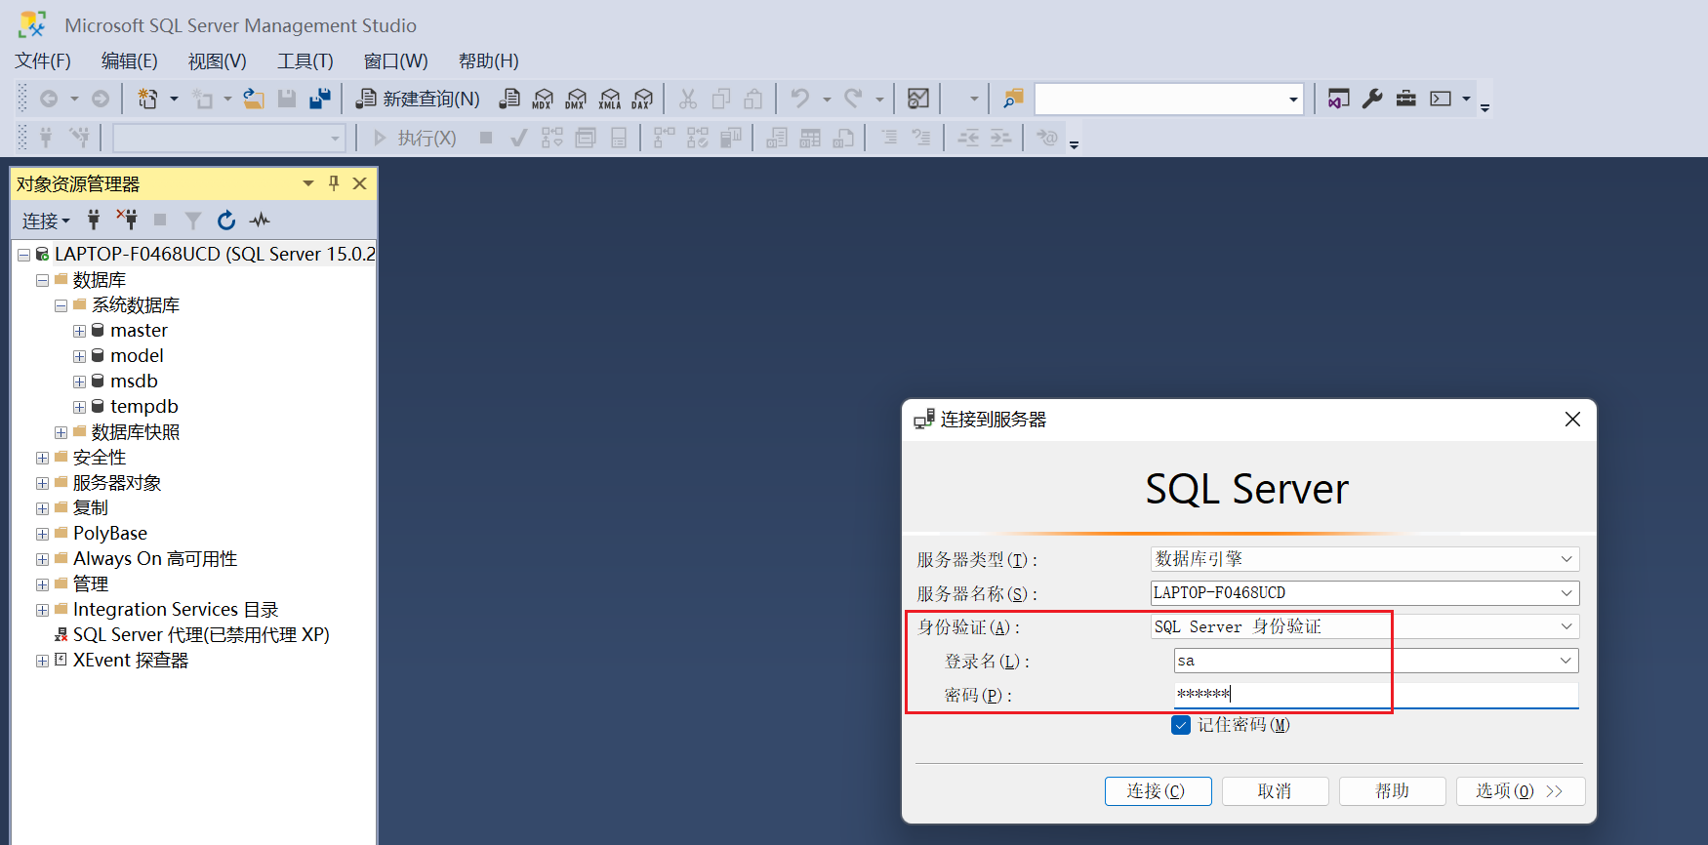Viewport: 1708px width, 845px height.
Task: Open the 连接 dropdown in Object Explorer
Action: pyautogui.click(x=46, y=221)
